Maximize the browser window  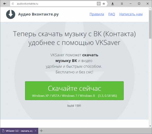[x=139, y=4]
